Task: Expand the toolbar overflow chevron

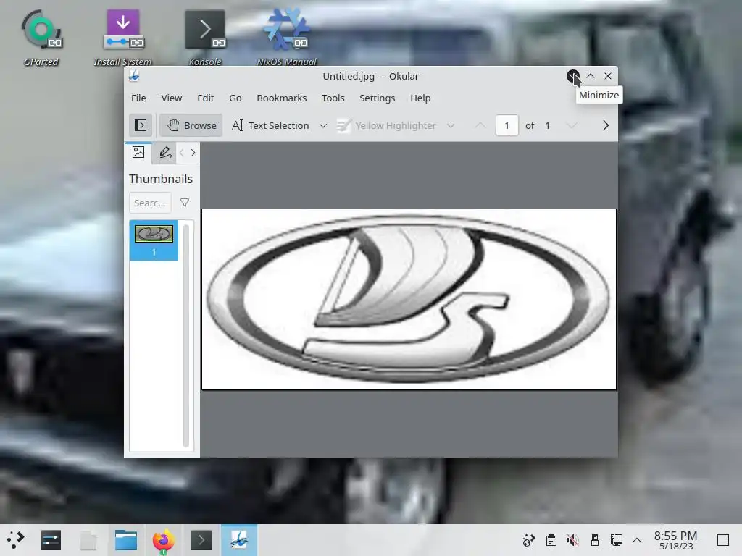Action: pyautogui.click(x=605, y=125)
